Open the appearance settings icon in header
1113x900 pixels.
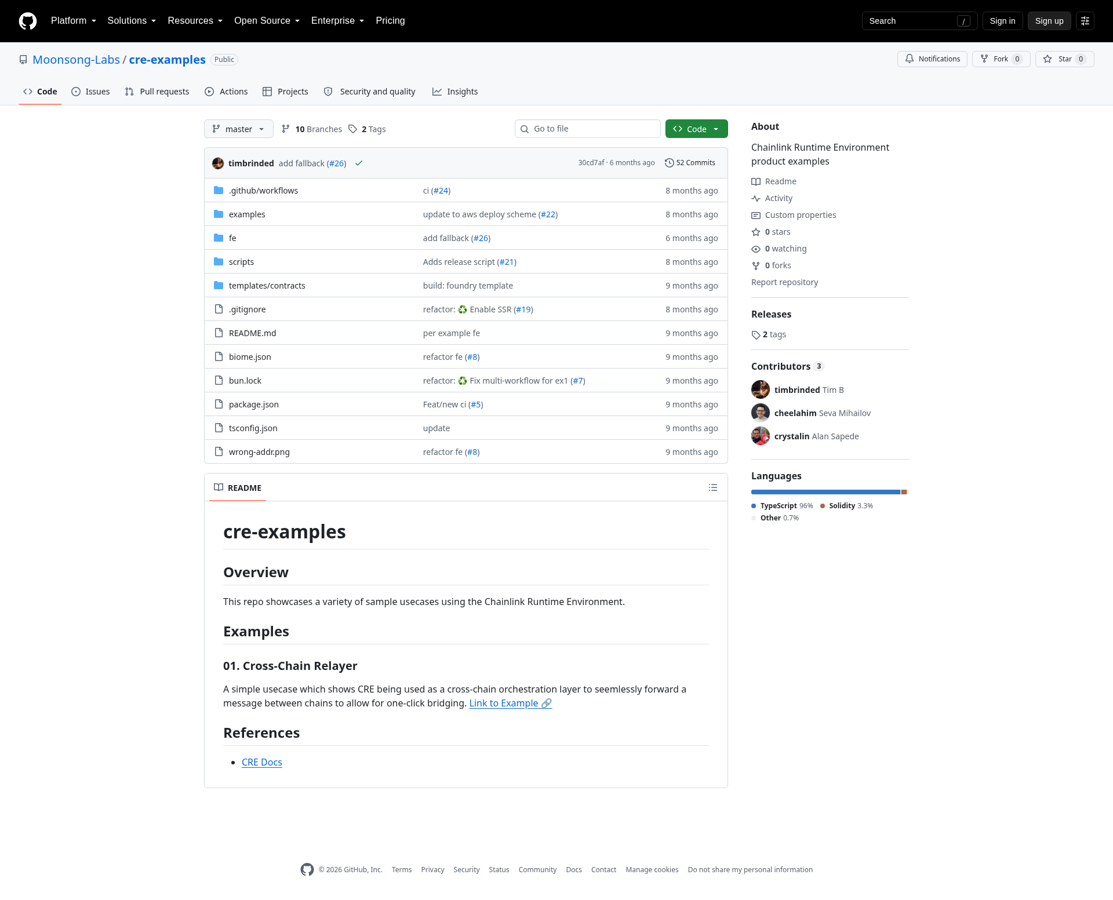[x=1085, y=21]
